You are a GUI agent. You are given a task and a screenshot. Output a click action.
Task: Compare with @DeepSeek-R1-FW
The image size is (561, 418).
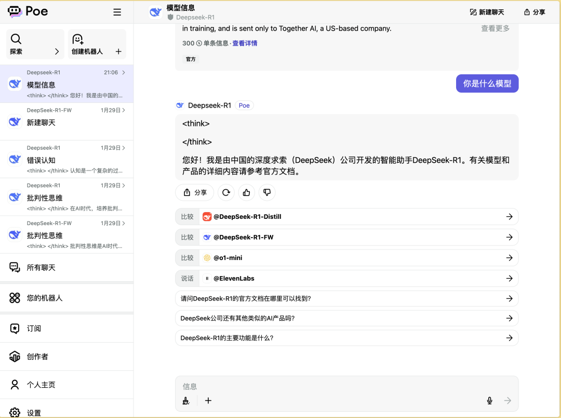tap(346, 237)
